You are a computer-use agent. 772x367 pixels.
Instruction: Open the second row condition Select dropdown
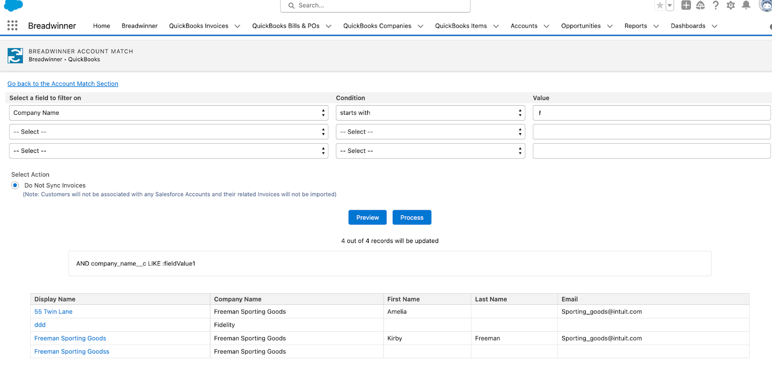(x=430, y=132)
